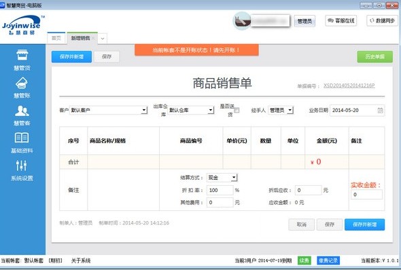
Task: Open the document number XSD link
Action: (349, 85)
